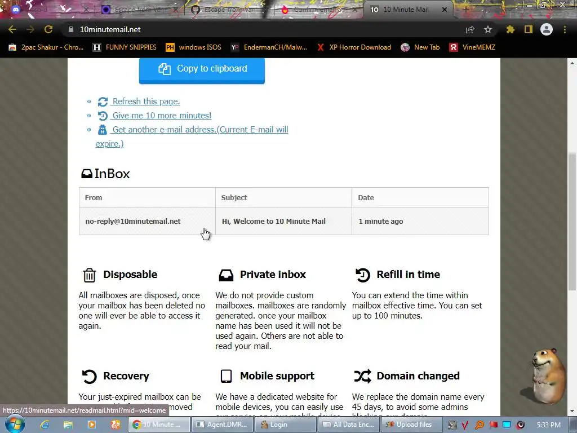Open the Chrome profile avatar
Image resolution: width=577 pixels, height=433 pixels.
547,29
